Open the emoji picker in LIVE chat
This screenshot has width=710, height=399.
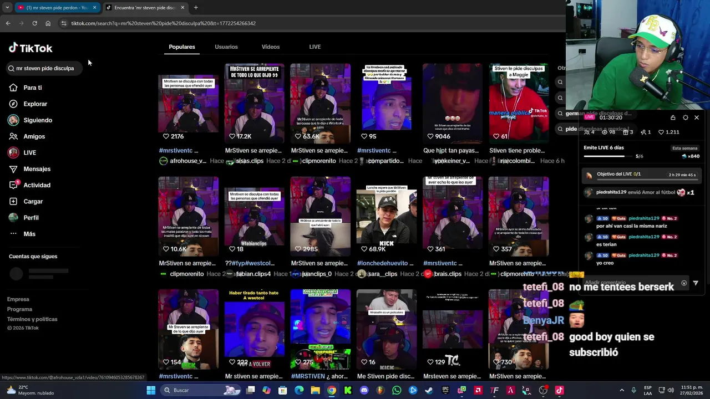684,283
